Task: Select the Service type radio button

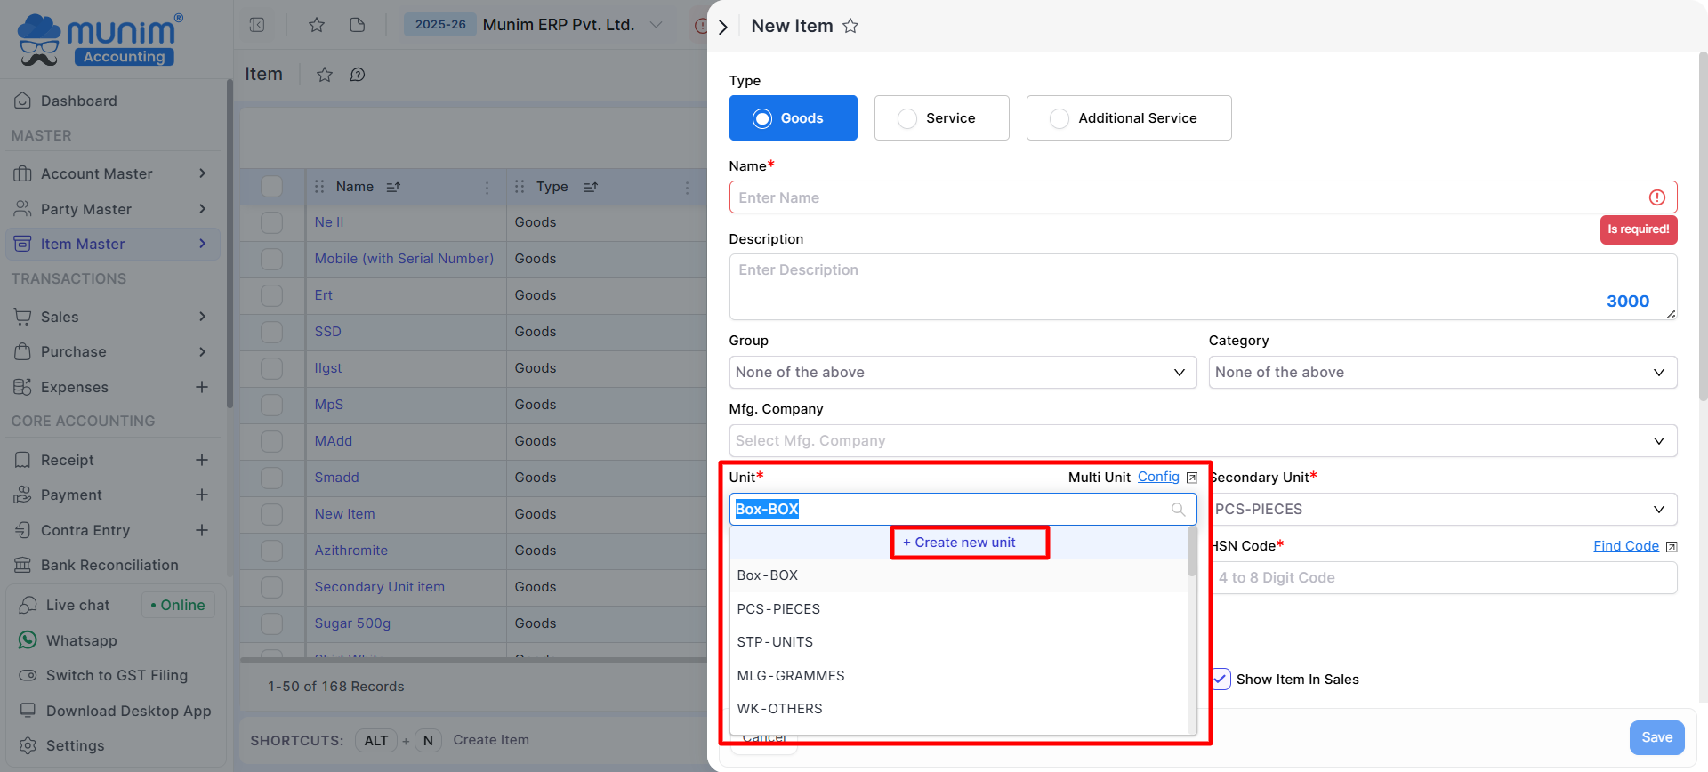Action: (906, 118)
